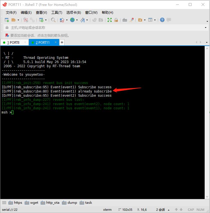Run the dump quick command
This screenshot has height=213, width=210.
tap(70, 203)
